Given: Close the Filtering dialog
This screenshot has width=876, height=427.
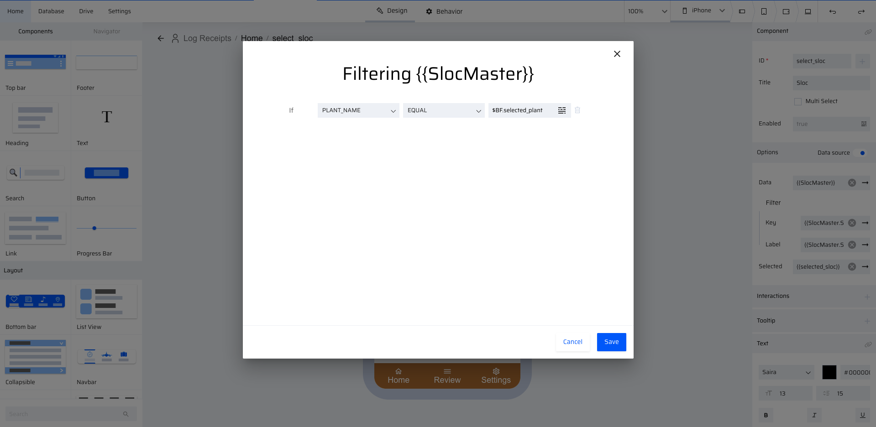Looking at the screenshot, I should (x=617, y=54).
